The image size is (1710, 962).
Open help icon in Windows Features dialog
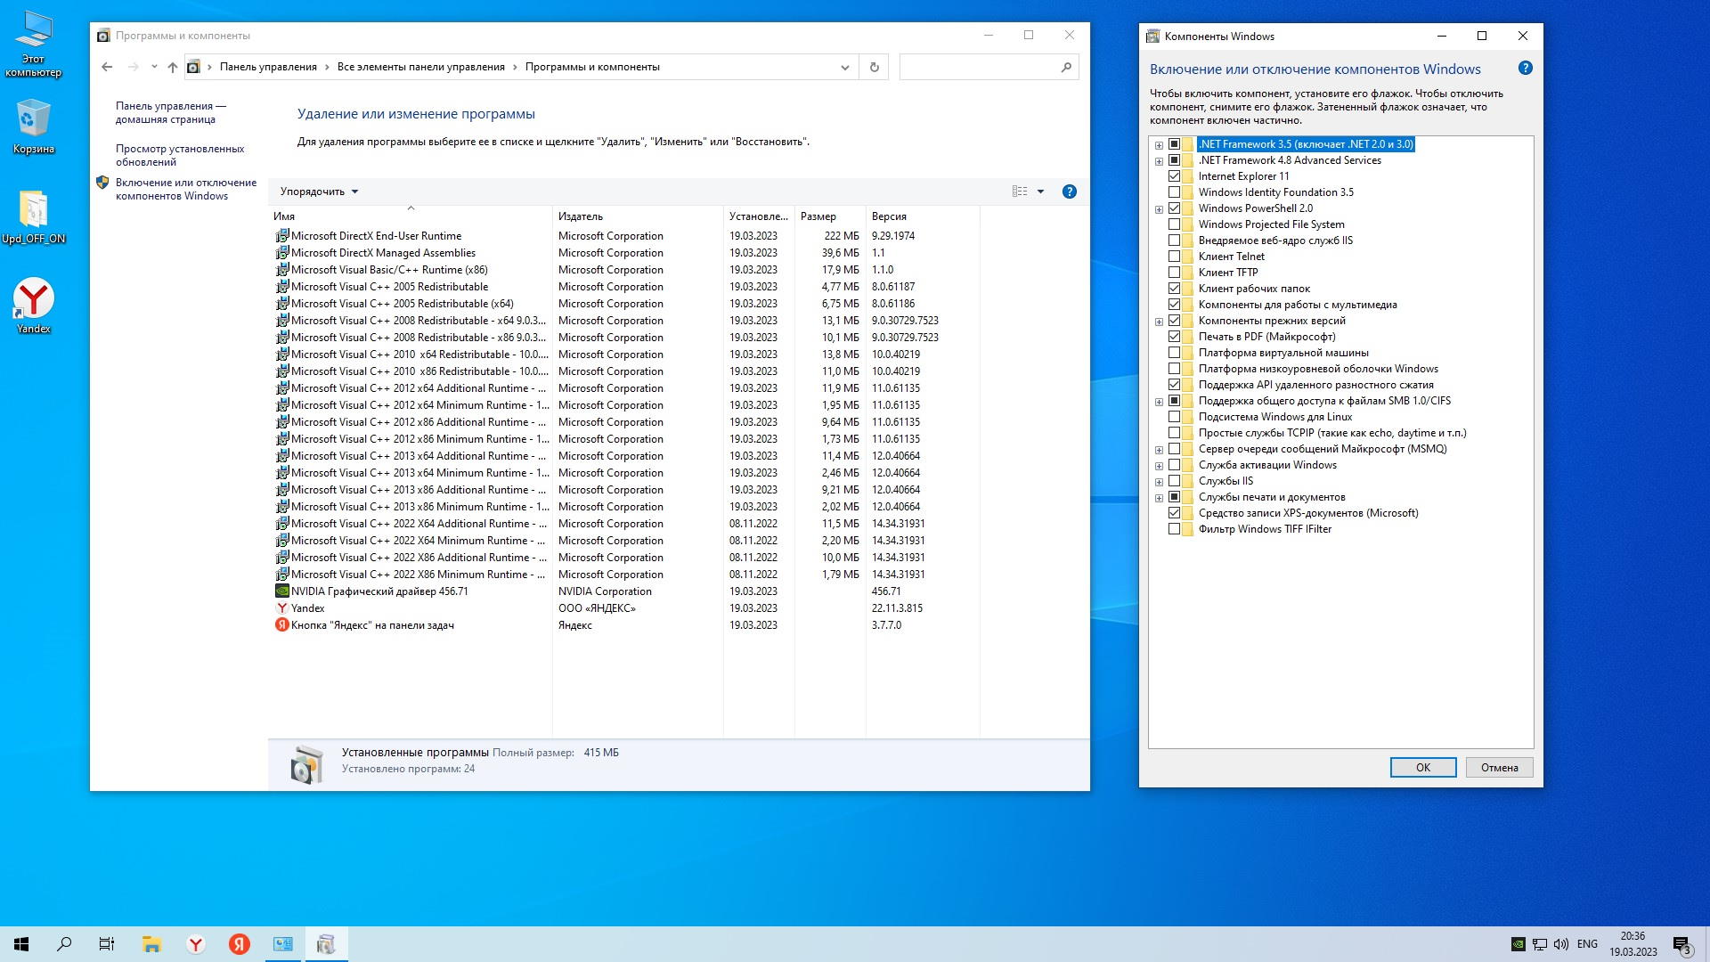[x=1525, y=69]
